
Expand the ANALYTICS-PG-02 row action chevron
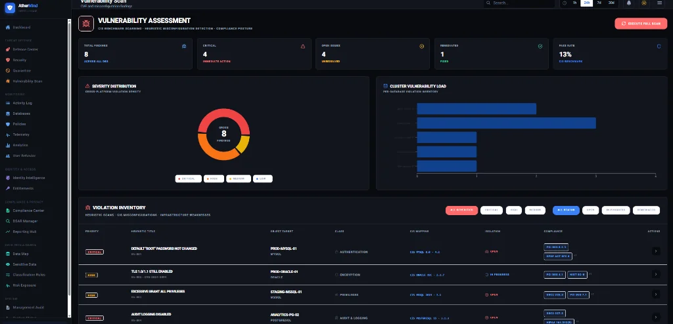656,317
